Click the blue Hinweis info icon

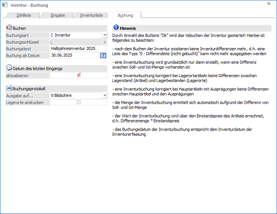tap(116, 27)
